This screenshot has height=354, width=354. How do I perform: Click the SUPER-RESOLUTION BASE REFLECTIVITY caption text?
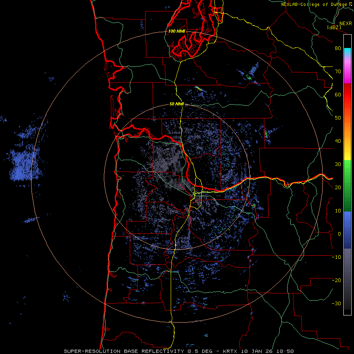click(123, 351)
